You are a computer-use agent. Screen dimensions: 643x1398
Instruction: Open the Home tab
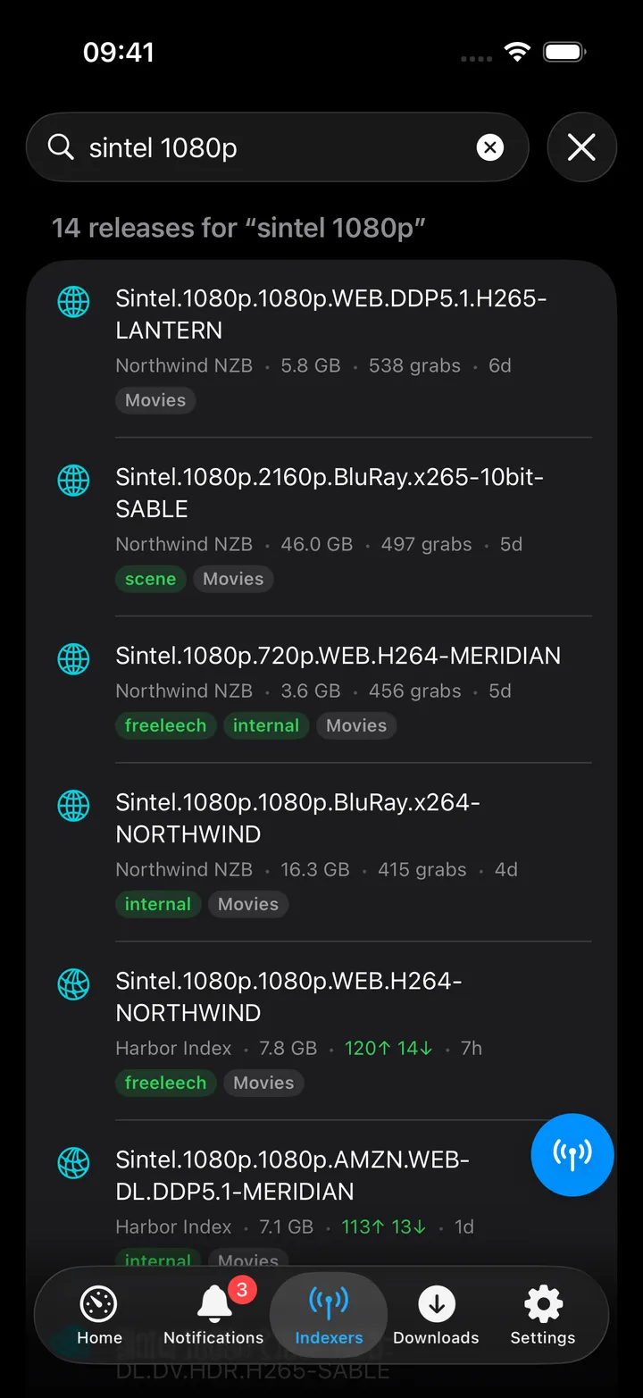click(x=99, y=1316)
